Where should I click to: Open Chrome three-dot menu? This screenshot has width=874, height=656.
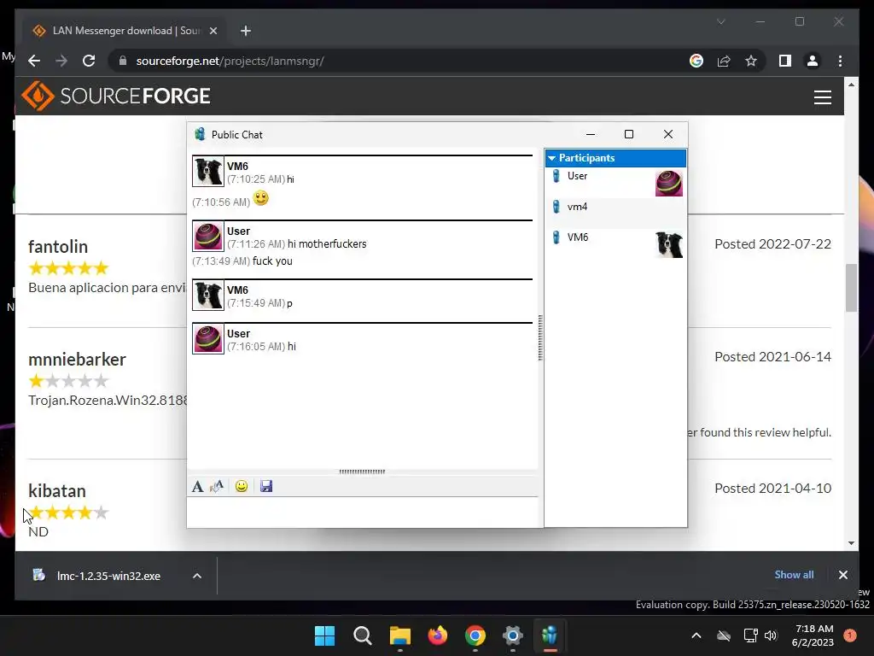(840, 61)
